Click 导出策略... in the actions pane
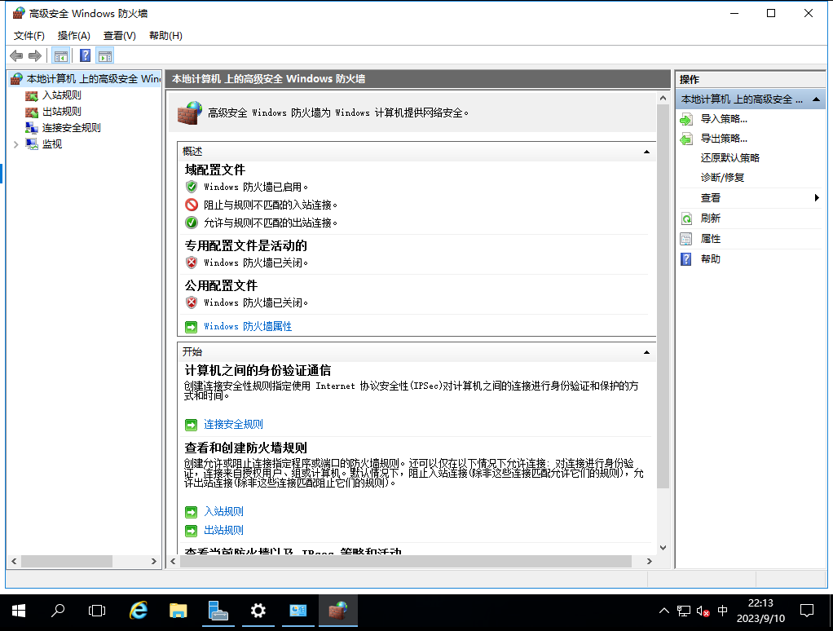 (x=724, y=139)
